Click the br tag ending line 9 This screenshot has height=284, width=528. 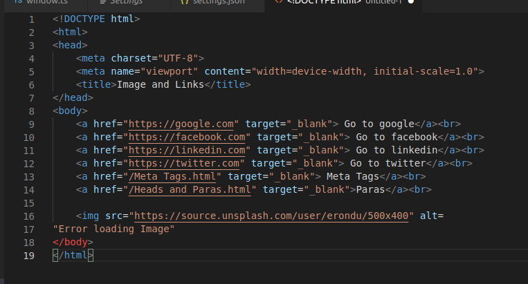click(449, 124)
